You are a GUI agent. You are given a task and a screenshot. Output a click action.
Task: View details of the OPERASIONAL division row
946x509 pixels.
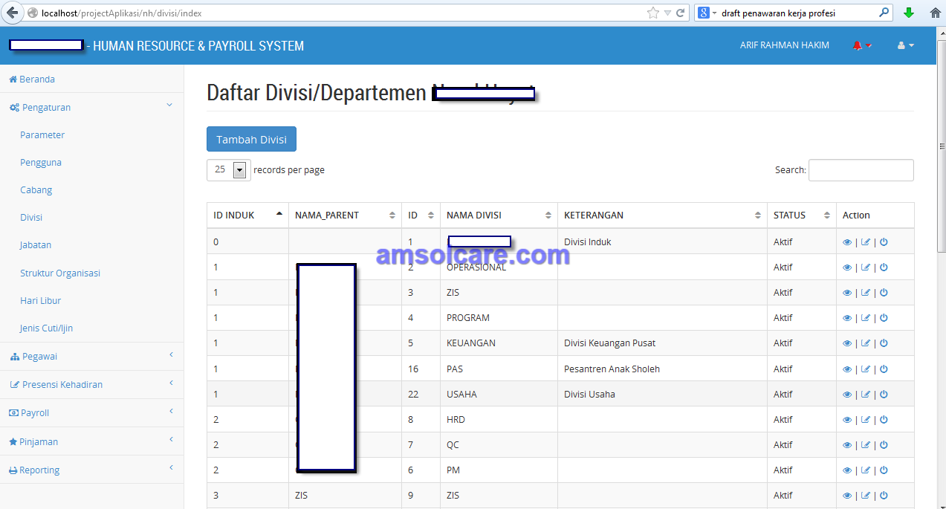point(847,268)
